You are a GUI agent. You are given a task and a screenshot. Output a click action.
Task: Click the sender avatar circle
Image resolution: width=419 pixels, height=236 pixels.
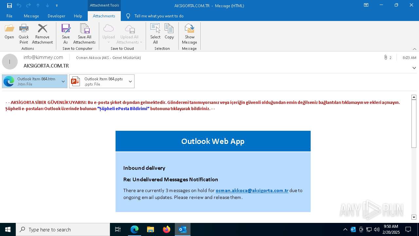pos(10,62)
